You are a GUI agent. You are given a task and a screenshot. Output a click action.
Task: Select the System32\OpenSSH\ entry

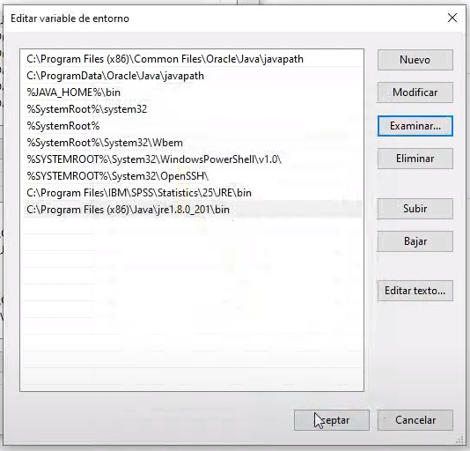193,176
